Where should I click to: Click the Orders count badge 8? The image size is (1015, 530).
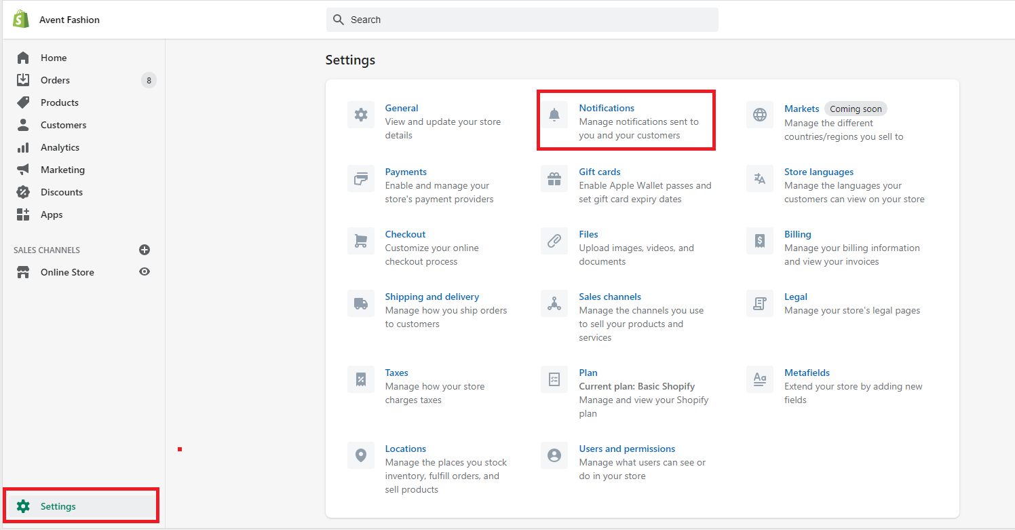[149, 80]
